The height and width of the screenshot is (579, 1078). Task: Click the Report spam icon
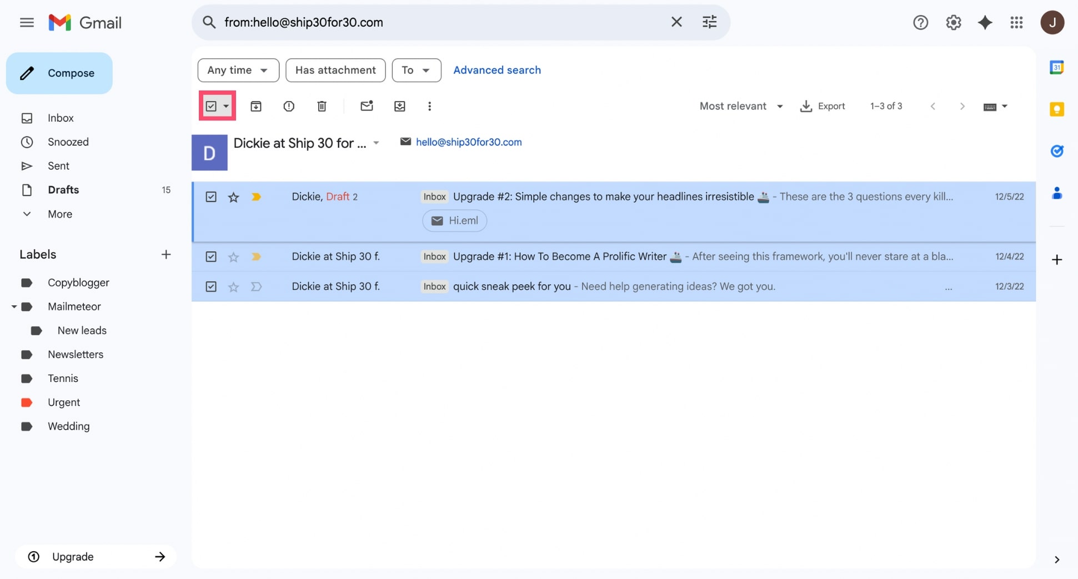point(289,106)
